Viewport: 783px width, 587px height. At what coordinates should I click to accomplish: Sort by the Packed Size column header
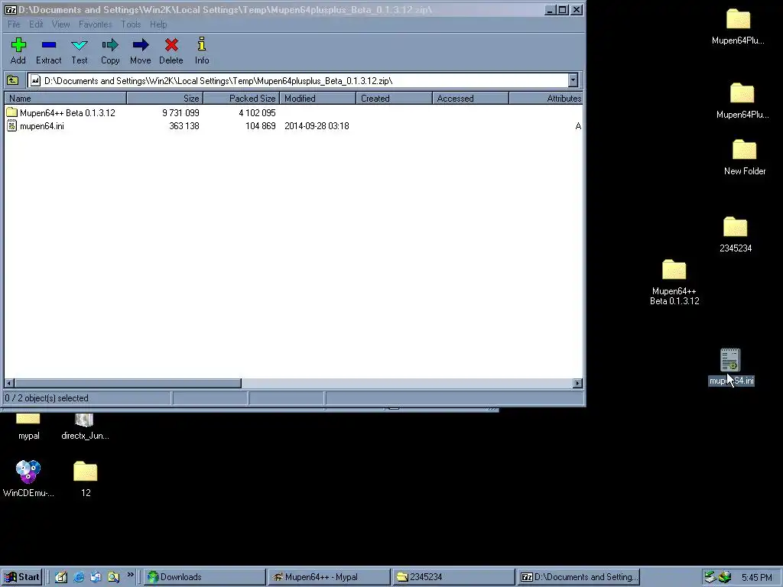coord(241,99)
